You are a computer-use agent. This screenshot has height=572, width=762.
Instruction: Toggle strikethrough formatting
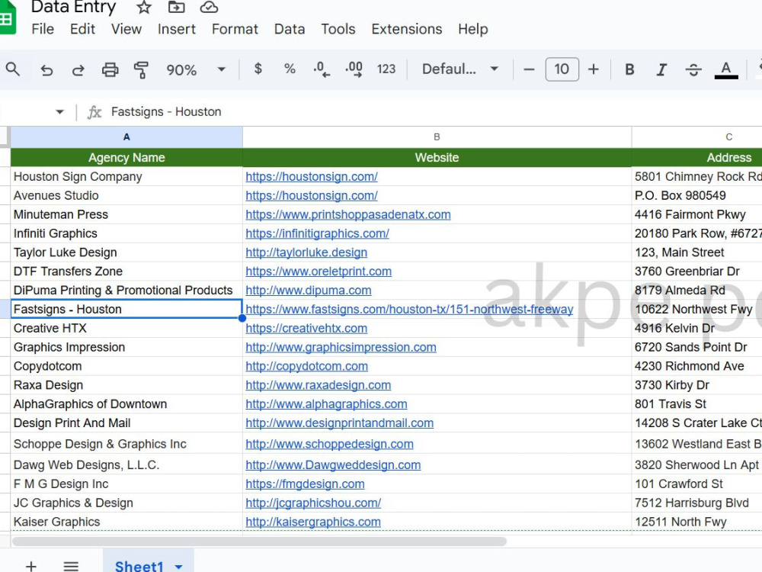tap(693, 70)
